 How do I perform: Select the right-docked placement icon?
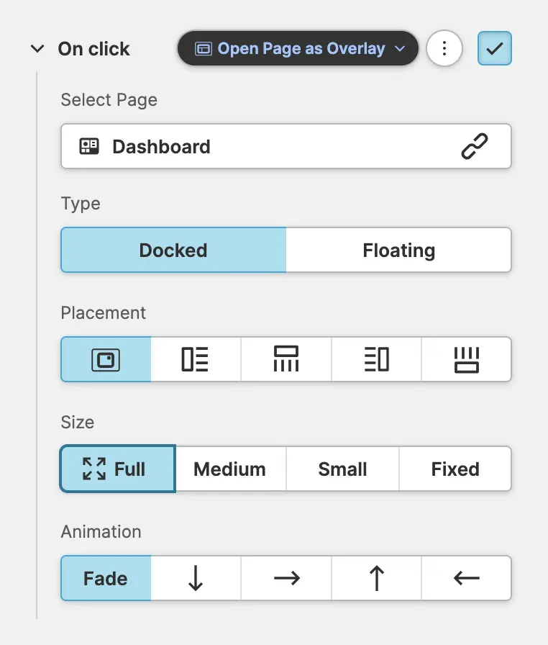pyautogui.click(x=376, y=359)
